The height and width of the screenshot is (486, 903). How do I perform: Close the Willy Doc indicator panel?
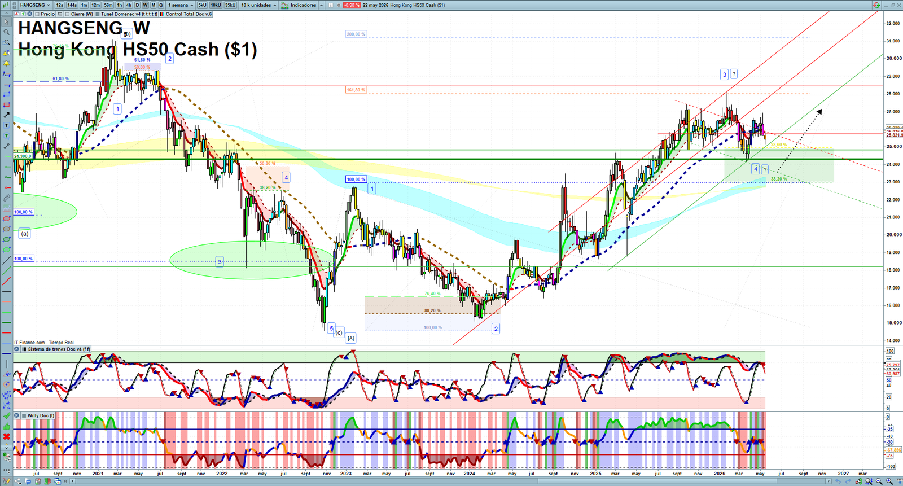(x=17, y=415)
